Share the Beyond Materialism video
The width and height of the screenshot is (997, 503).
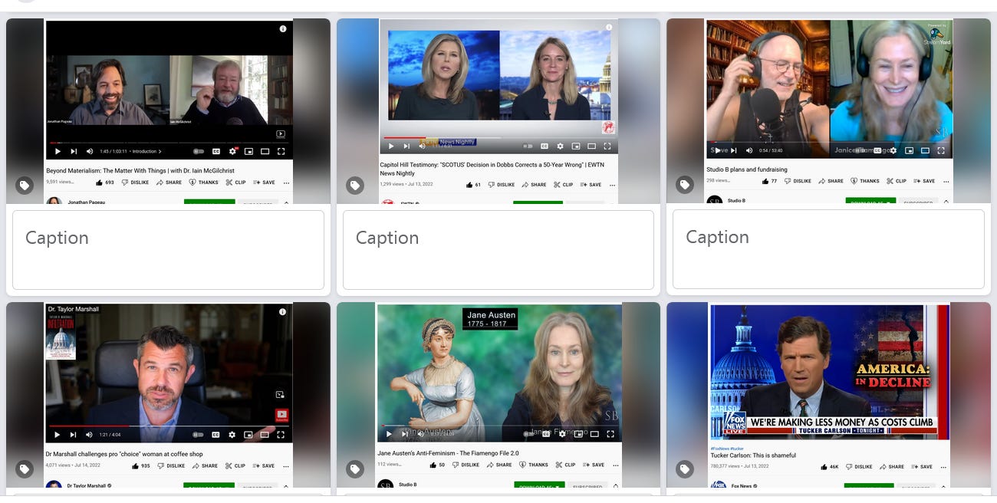click(x=169, y=182)
